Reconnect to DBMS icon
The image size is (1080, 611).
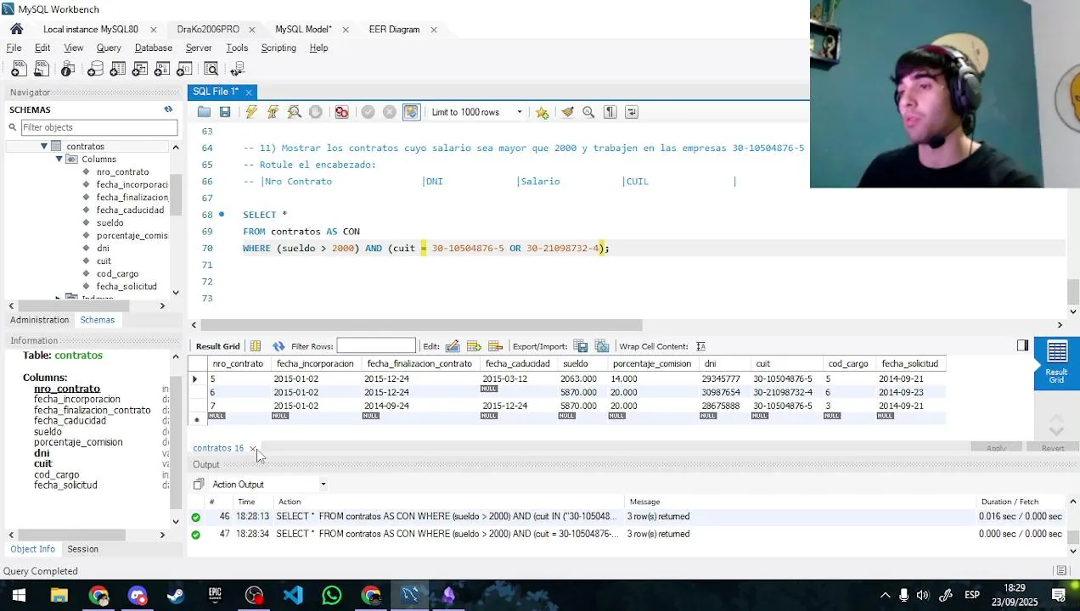click(x=237, y=69)
